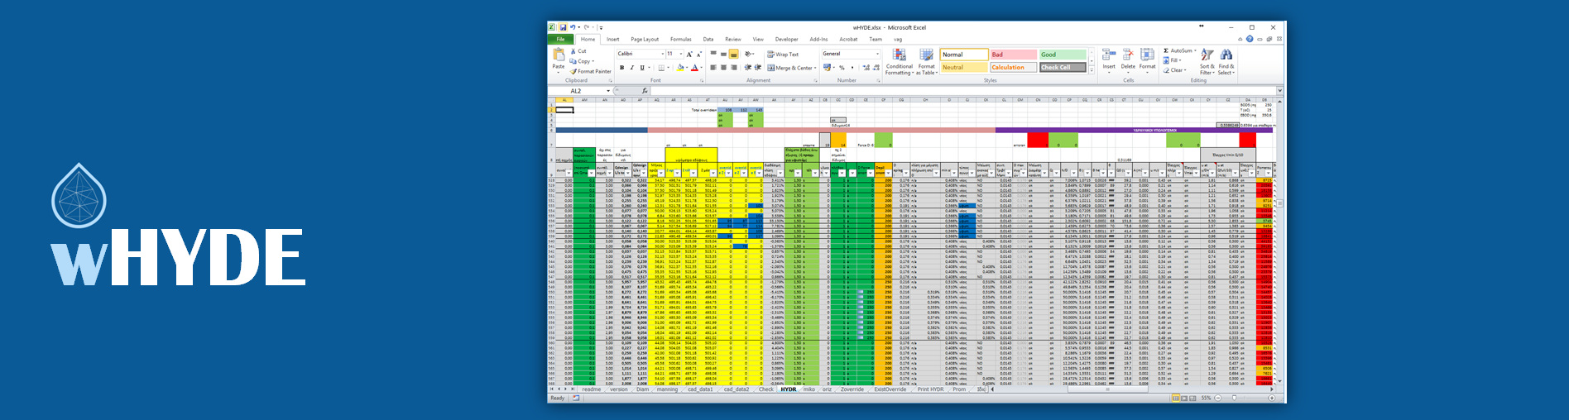This screenshot has width=1569, height=420.
Task: Click the Undo arrow icon
Action: point(573,27)
